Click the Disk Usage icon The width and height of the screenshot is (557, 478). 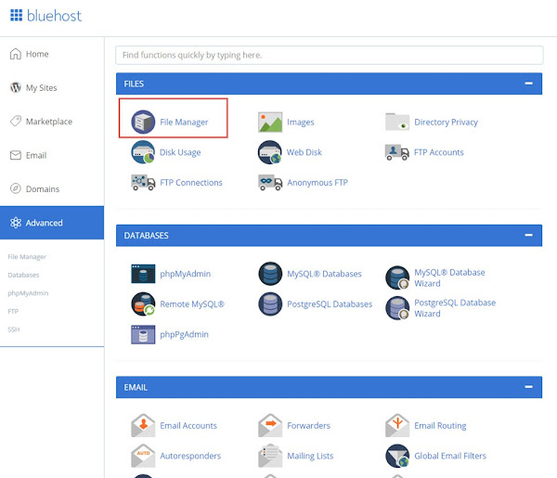tap(143, 152)
